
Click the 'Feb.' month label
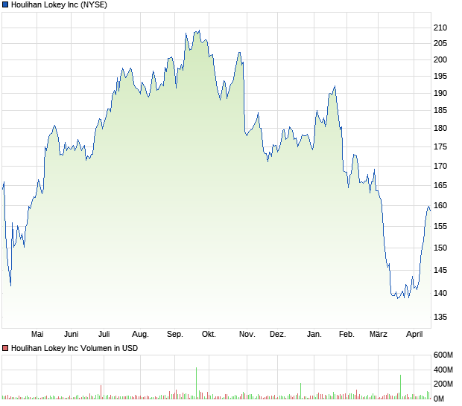click(x=346, y=335)
